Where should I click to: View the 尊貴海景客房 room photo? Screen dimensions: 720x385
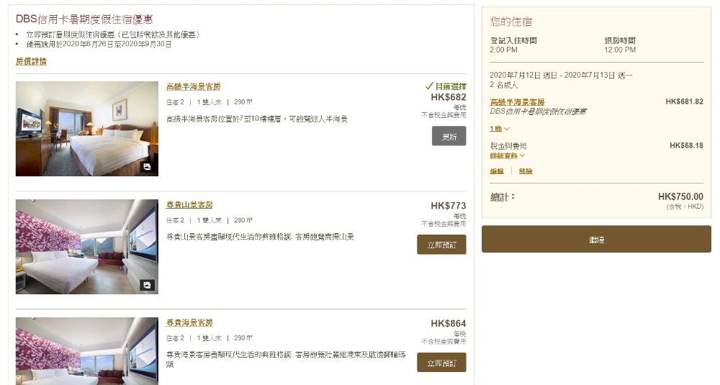point(86,350)
